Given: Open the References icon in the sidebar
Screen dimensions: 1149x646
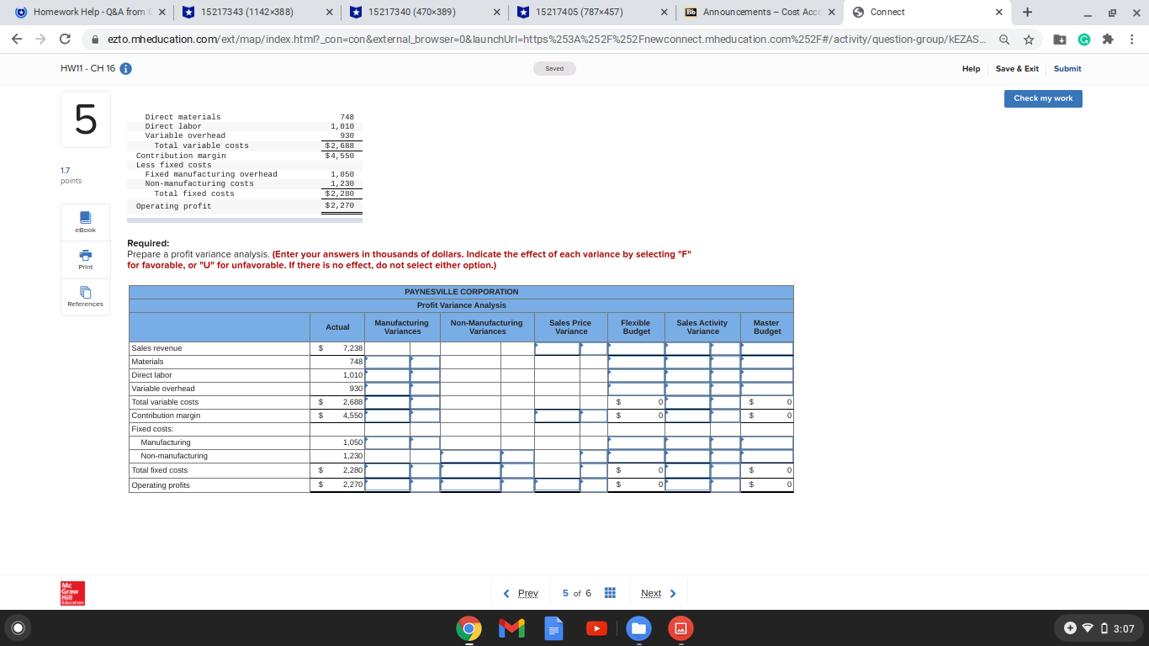Looking at the screenshot, I should click(x=85, y=294).
